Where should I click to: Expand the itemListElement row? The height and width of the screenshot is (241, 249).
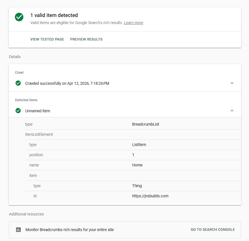click(x=39, y=134)
